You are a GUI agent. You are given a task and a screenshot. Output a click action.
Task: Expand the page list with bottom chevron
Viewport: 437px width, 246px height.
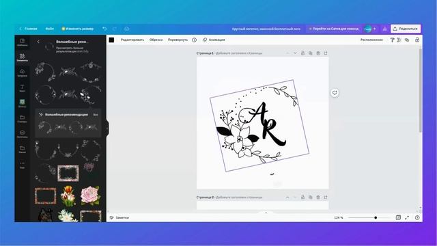point(266,213)
